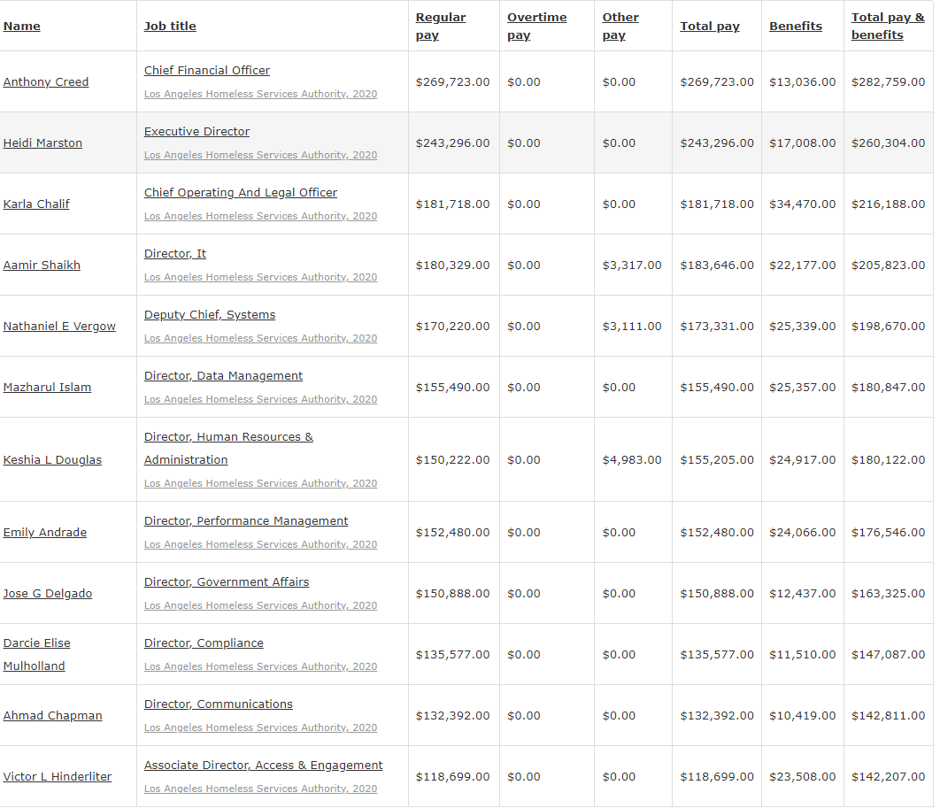
Task: Click Director, Government Affairs job title
Action: pos(227,582)
